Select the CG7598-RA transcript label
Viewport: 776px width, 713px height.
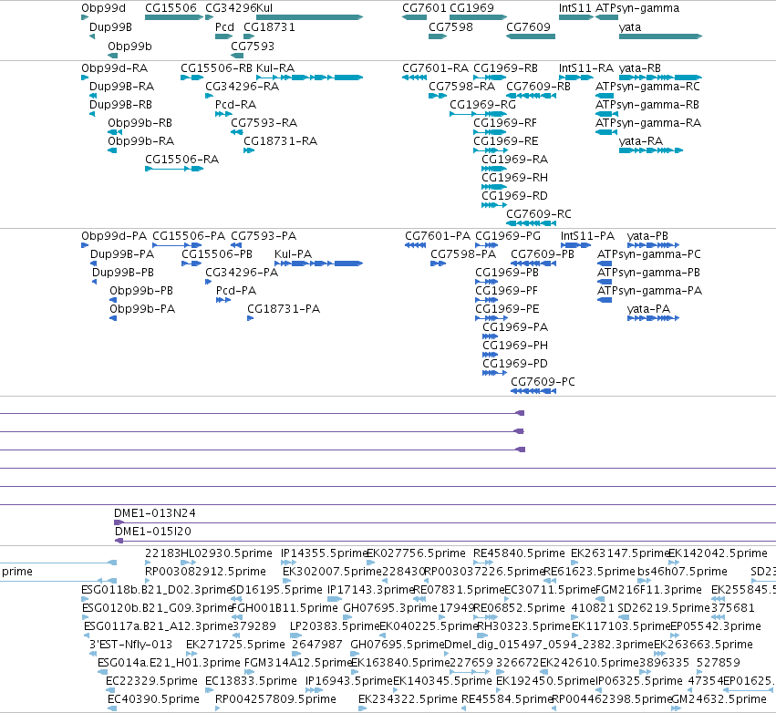461,86
